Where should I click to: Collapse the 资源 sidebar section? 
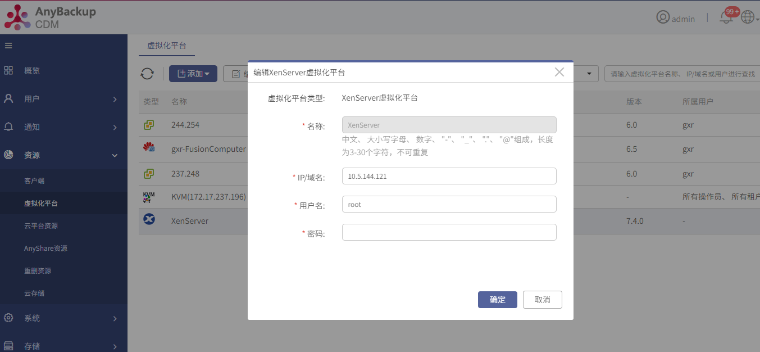point(63,155)
